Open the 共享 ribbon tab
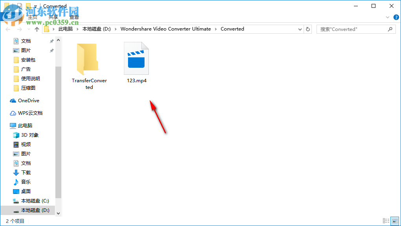 point(53,17)
